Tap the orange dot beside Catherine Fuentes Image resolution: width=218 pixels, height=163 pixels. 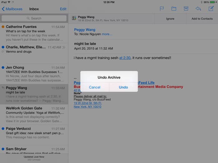coord(3,27)
